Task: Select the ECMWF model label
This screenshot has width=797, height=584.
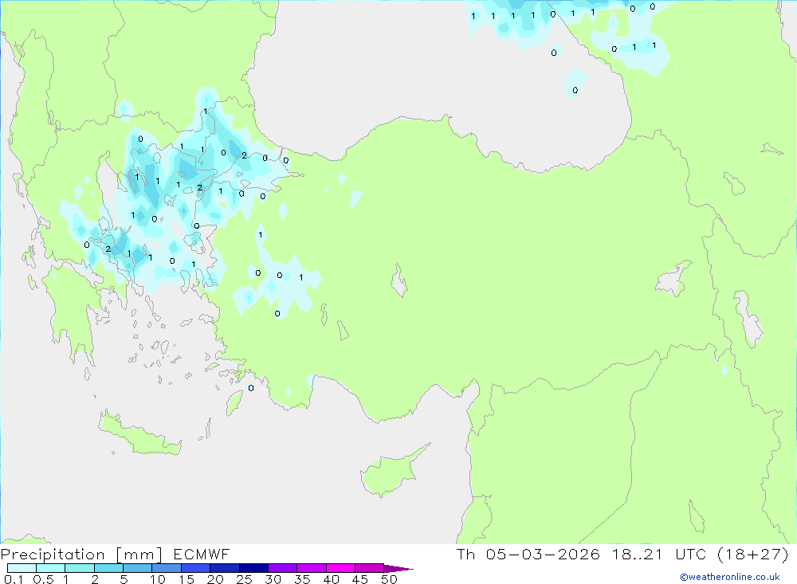Action: coord(202,554)
